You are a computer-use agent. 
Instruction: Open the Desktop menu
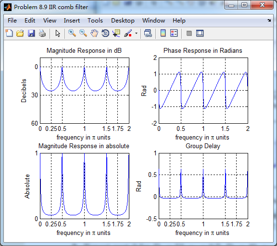[x=123, y=21]
